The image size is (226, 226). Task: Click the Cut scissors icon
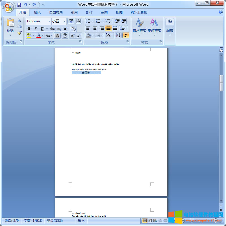pyautogui.click(x=19, y=21)
